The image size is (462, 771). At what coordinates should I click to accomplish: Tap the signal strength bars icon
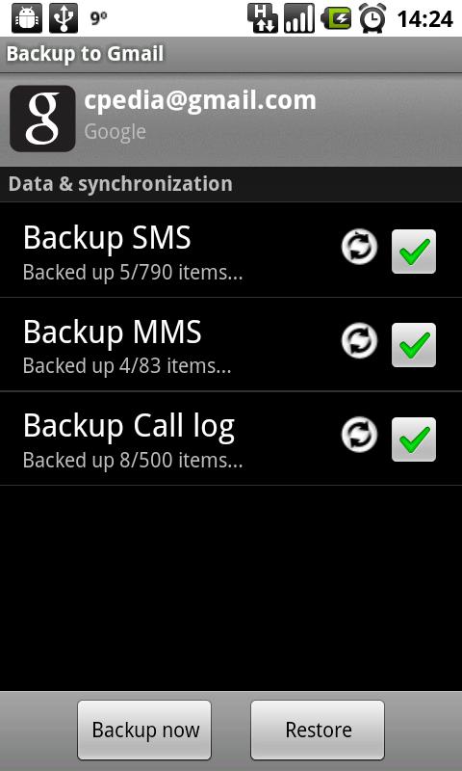[299, 18]
